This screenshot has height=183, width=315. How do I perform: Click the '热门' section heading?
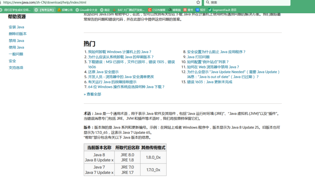(x=90, y=43)
